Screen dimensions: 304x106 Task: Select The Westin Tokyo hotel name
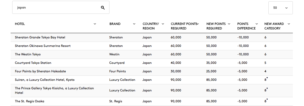(x=28, y=54)
